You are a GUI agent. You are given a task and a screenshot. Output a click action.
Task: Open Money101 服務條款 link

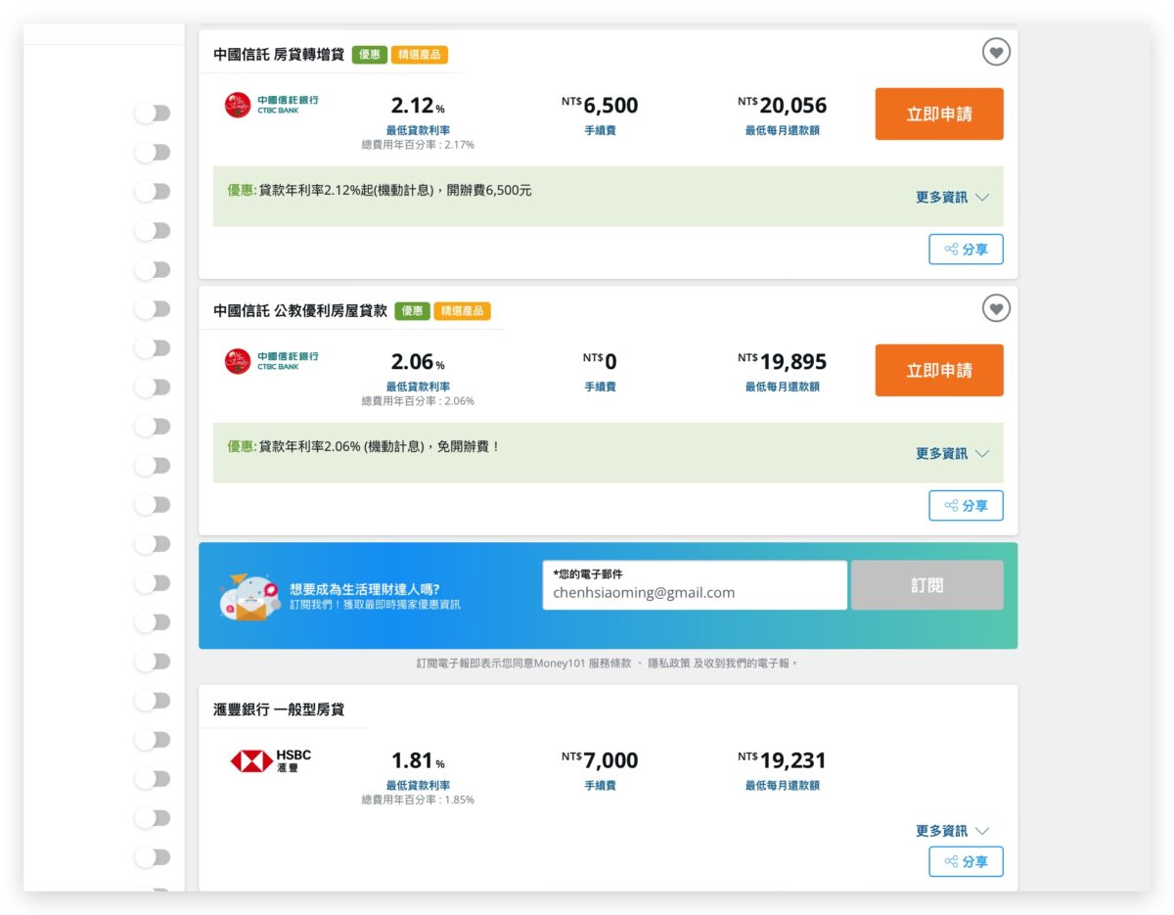point(583,663)
